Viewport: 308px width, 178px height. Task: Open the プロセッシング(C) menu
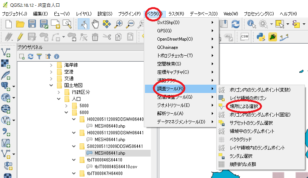[x=259, y=14]
